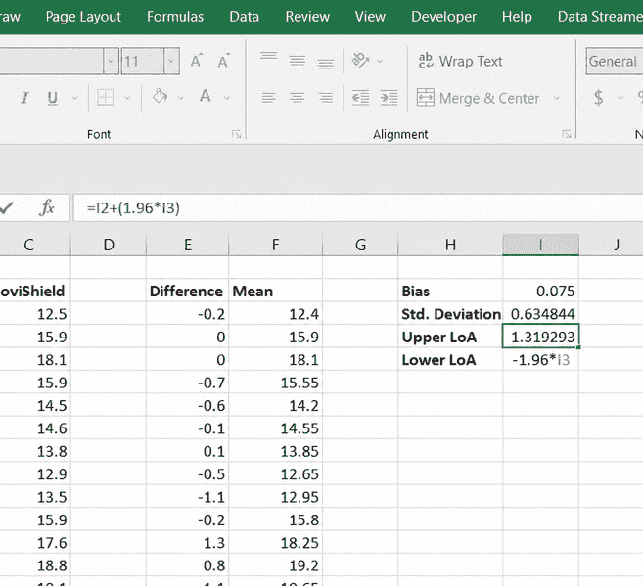Click the Insert Function fx icon
The image size is (643, 586).
[47, 207]
